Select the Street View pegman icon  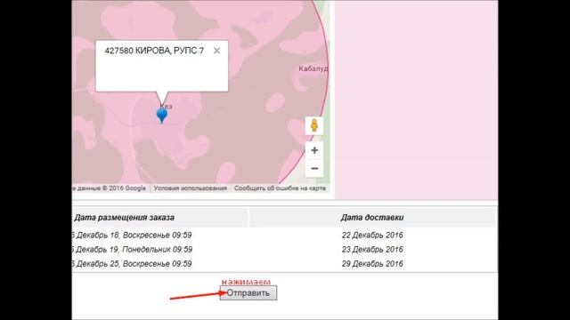click(314, 125)
